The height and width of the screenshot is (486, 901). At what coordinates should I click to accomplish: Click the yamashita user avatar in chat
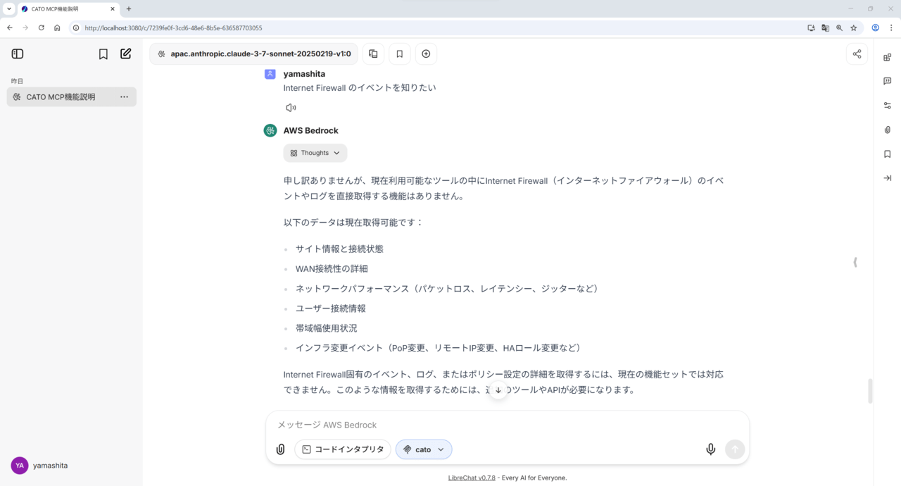point(270,74)
